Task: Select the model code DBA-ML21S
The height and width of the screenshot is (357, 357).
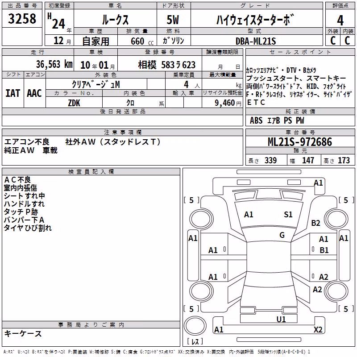Action: point(256,41)
